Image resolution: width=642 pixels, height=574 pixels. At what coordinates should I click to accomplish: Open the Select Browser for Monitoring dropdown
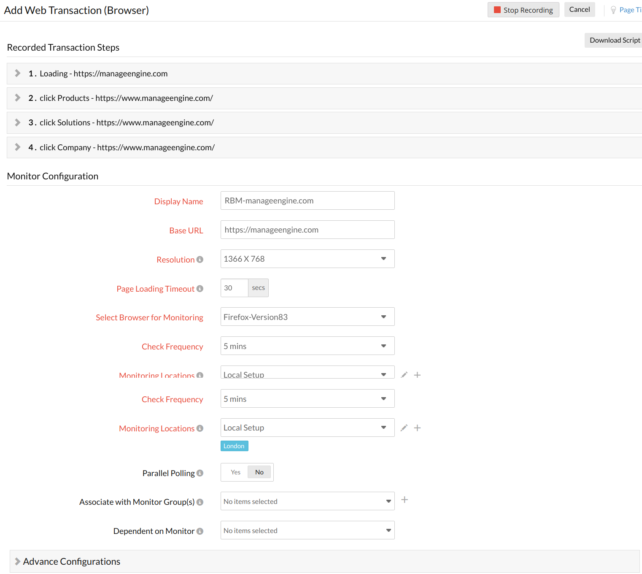coord(307,317)
